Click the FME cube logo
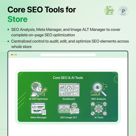The image size is (136, 136). pyautogui.click(x=109, y=11)
